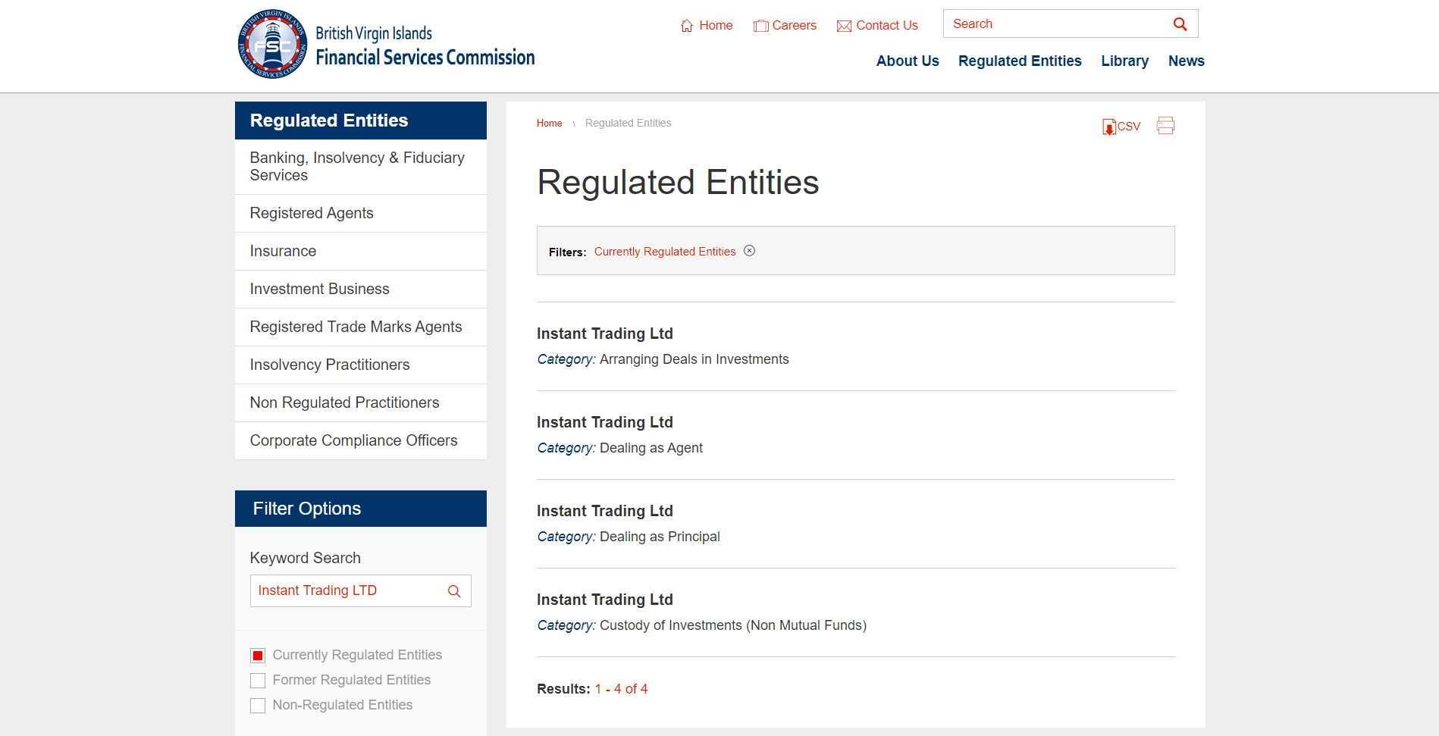The height and width of the screenshot is (736, 1439).
Task: Click the search magnifier in the header
Action: tap(1180, 23)
